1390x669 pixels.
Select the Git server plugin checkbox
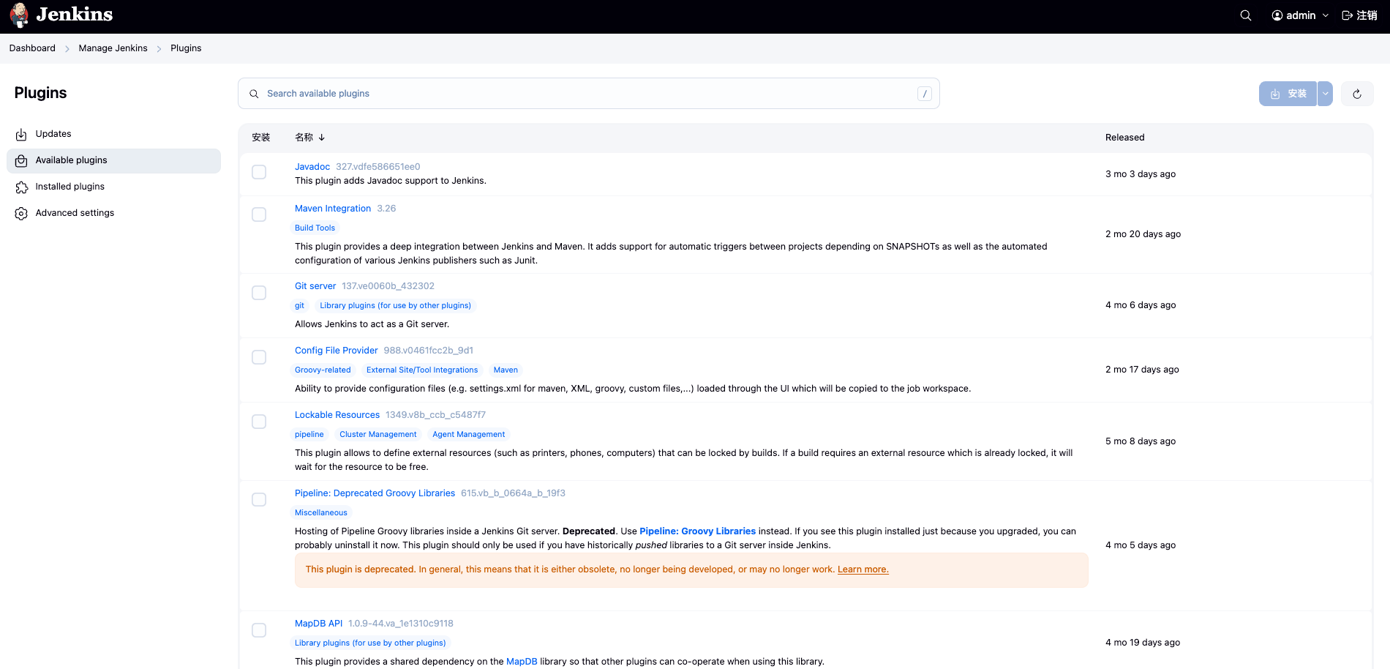tap(259, 293)
